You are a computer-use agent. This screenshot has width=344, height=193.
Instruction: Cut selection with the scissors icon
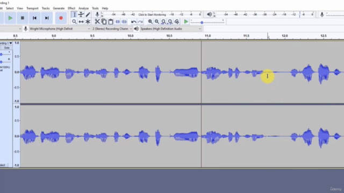[97, 21]
